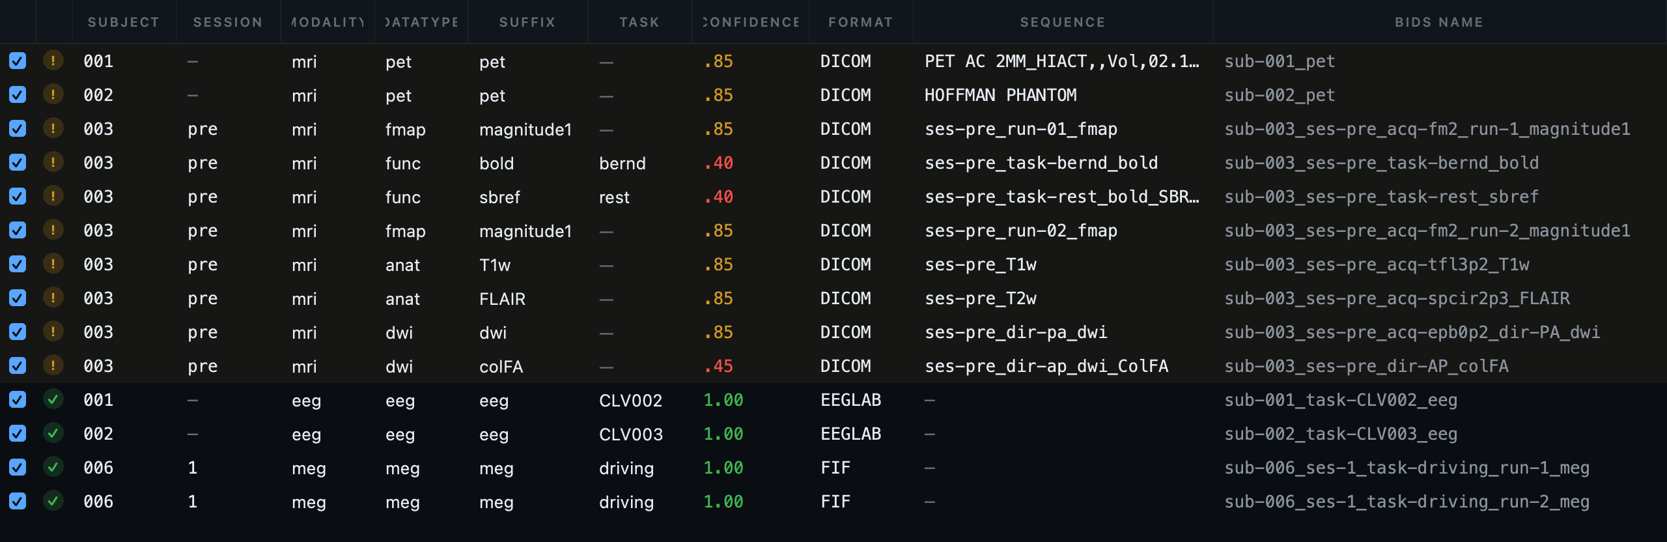
Task: Toggle checkbox for task-bernd_bold row
Action: [x=18, y=163]
